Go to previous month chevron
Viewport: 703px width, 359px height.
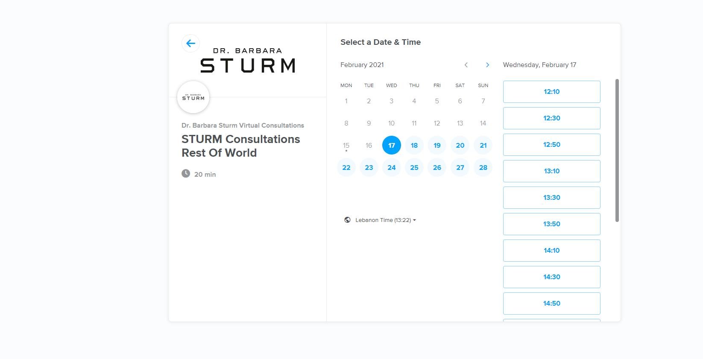tap(466, 65)
